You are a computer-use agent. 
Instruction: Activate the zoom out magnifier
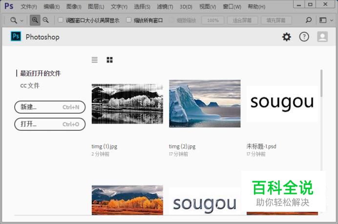46,20
